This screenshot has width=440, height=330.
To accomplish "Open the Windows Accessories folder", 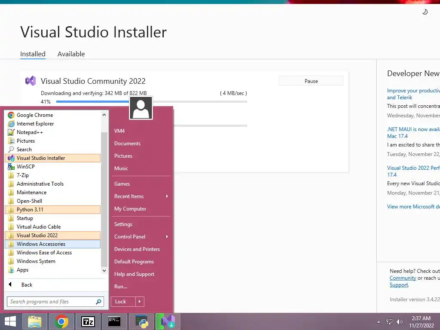I will tap(52, 244).
